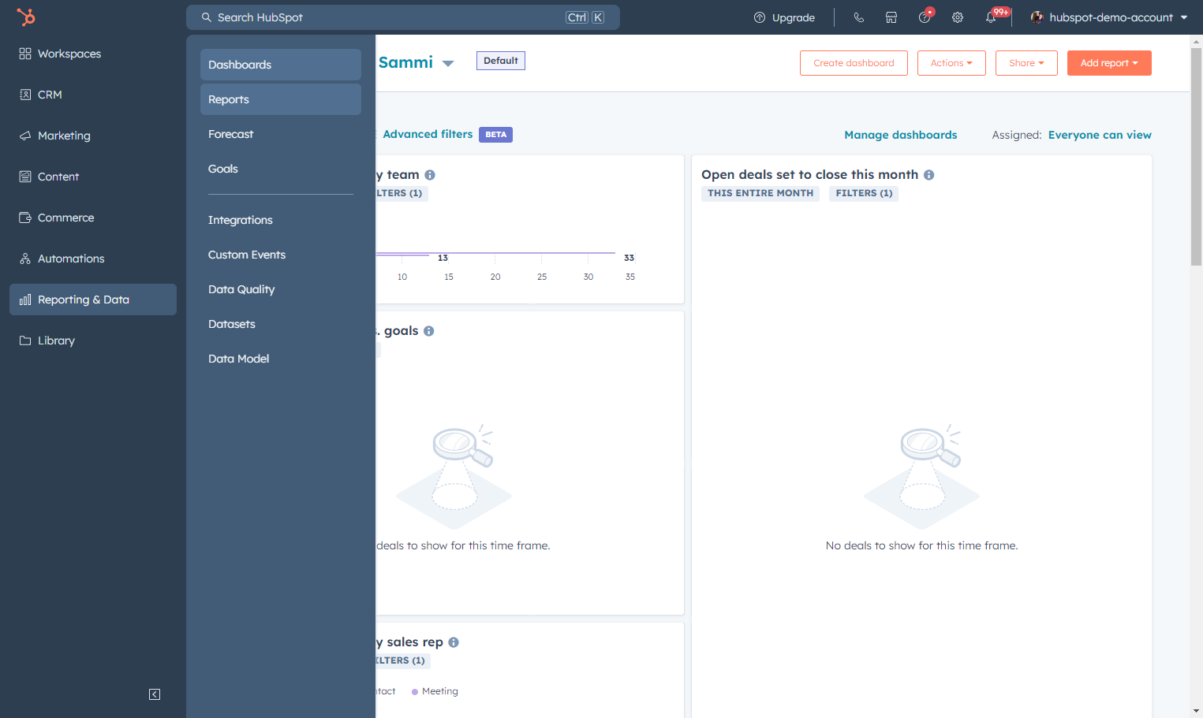Open the Automations nav item

[93, 259]
